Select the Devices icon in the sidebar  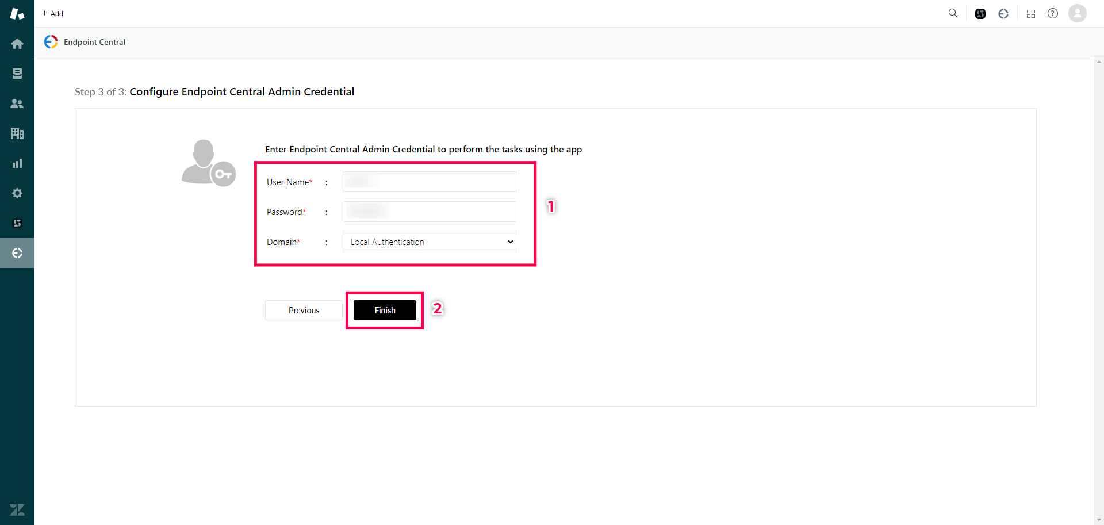tap(17, 74)
